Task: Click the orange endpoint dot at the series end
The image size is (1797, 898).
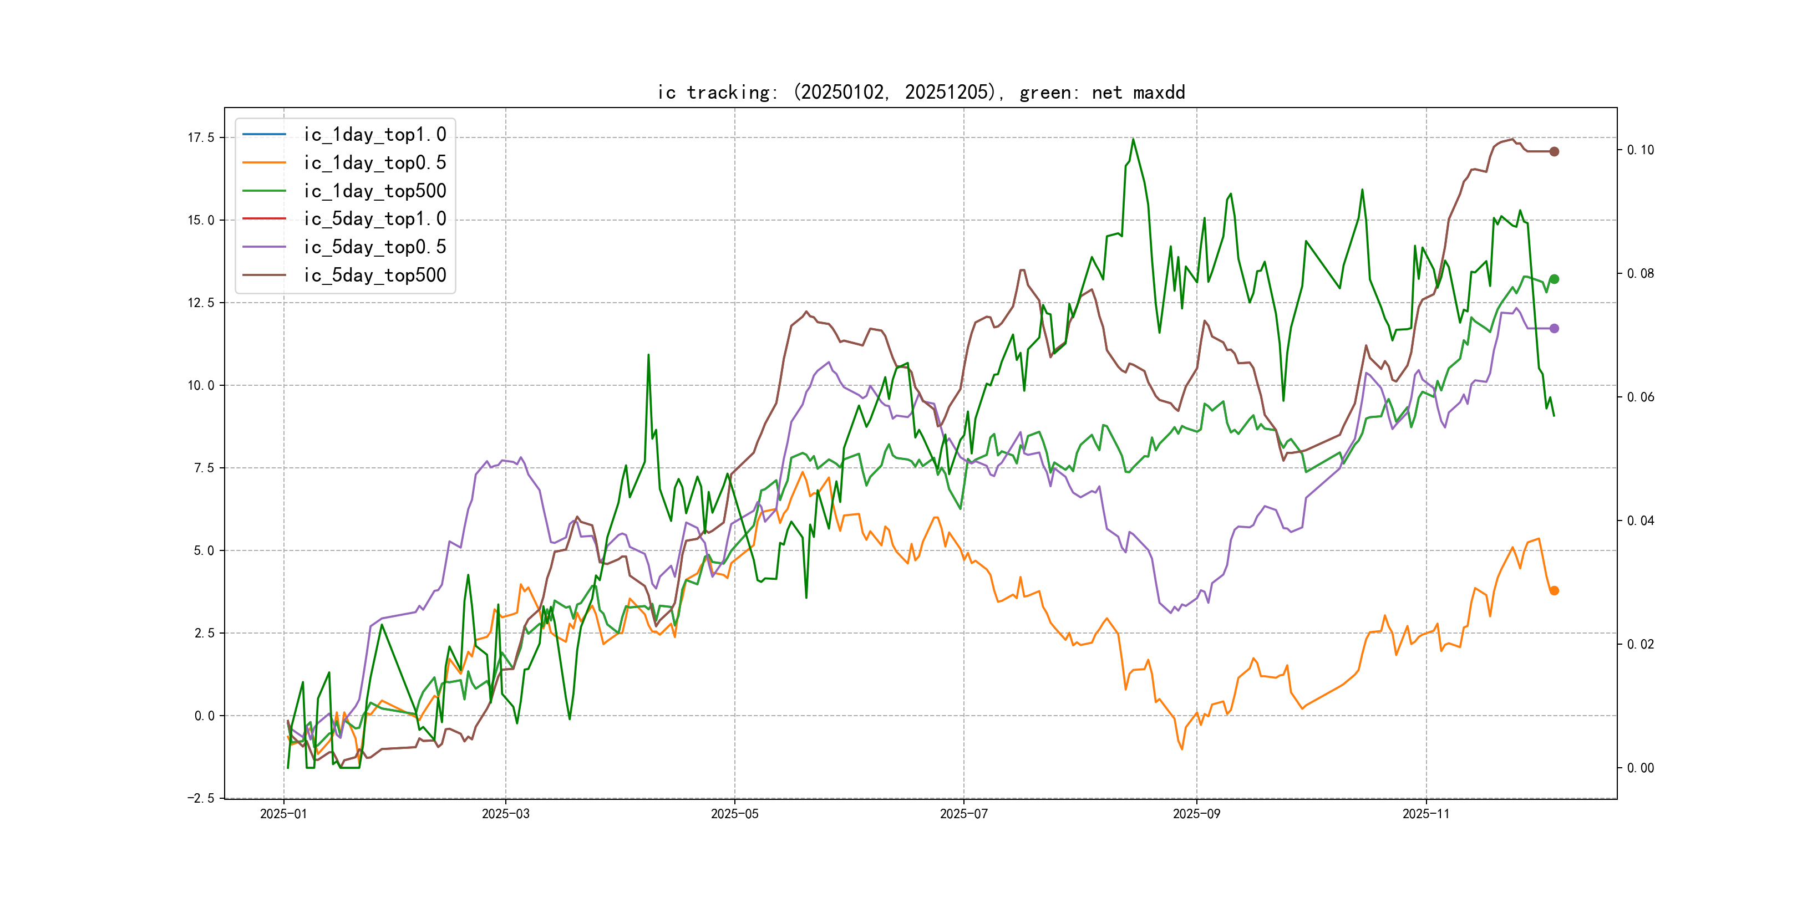Action: click(x=1554, y=590)
